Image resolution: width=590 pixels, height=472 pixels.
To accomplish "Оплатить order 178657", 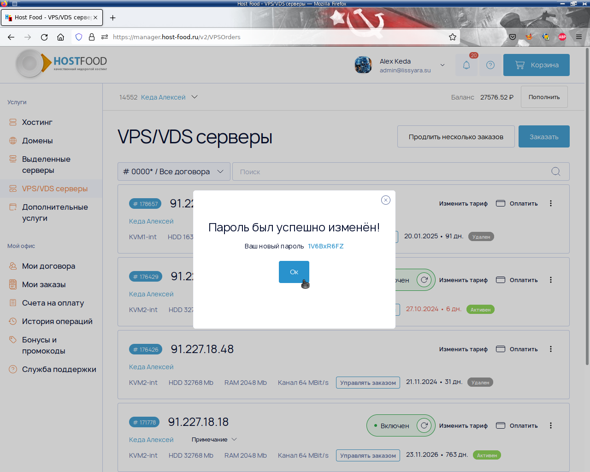I will click(517, 203).
